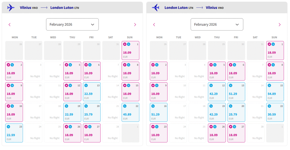Screen dimensions: 290x150
Task: Choose outbound February 23 at 22.59 EUR
Action: click(x=14, y=133)
